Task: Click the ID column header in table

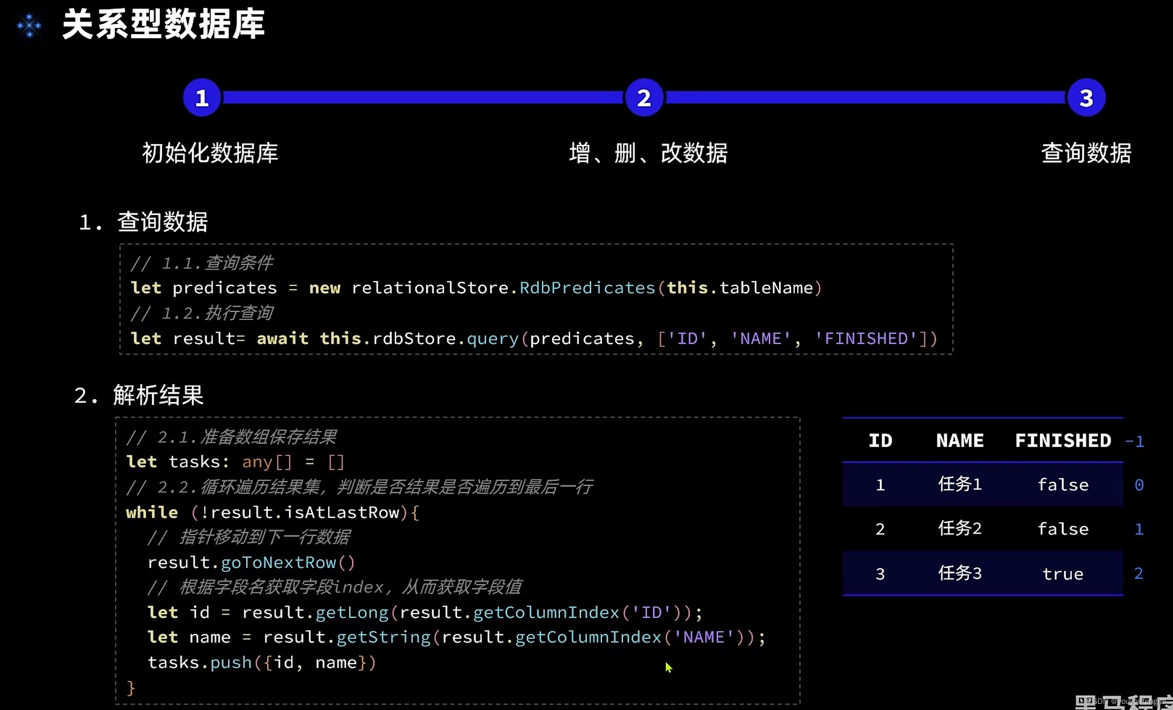Action: (880, 441)
